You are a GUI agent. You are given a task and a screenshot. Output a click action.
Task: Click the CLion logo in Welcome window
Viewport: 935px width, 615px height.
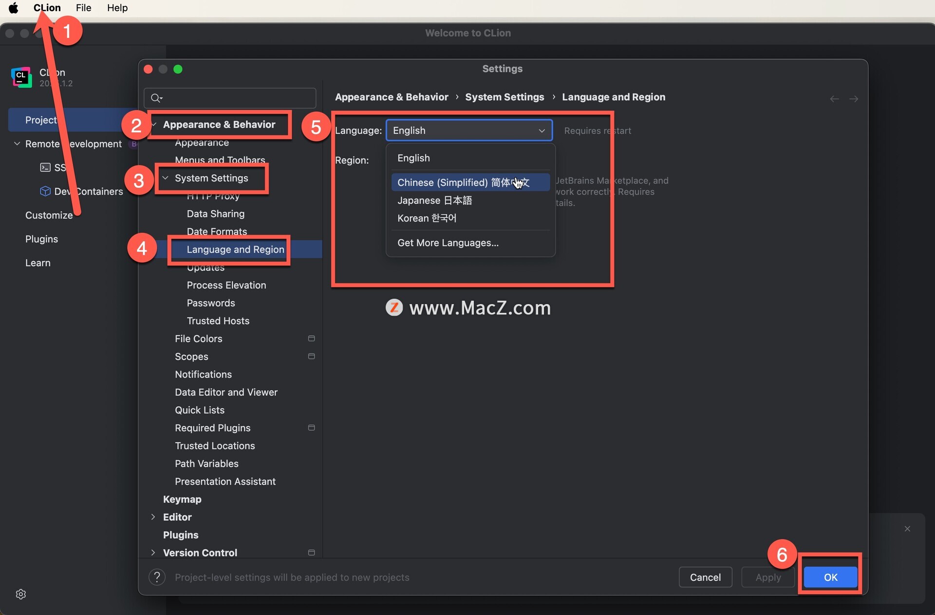[21, 77]
